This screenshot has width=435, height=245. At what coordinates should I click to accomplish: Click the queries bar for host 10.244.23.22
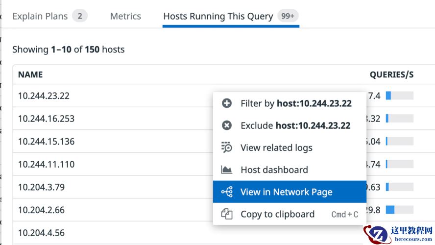click(x=399, y=96)
